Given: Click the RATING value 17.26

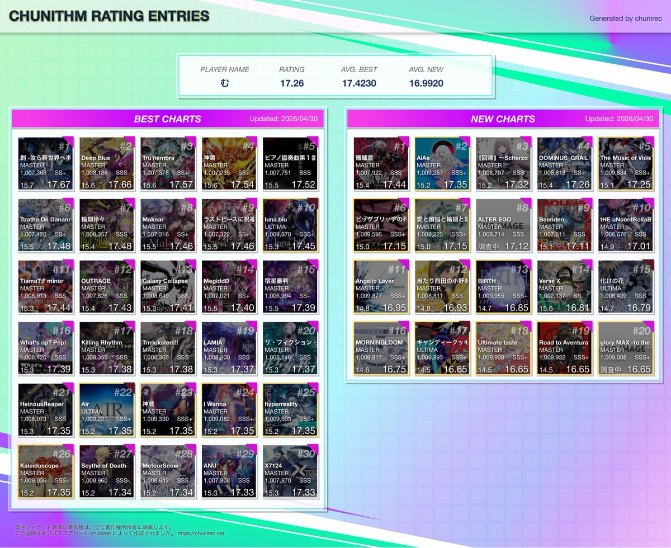Looking at the screenshot, I should point(292,83).
